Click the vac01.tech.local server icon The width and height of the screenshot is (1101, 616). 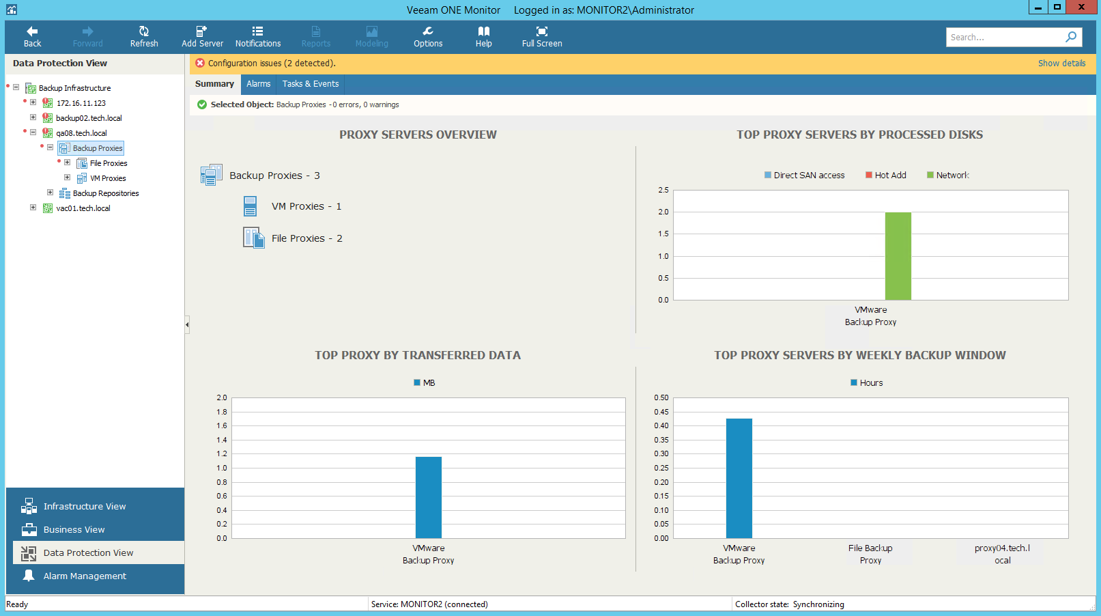[x=48, y=208]
